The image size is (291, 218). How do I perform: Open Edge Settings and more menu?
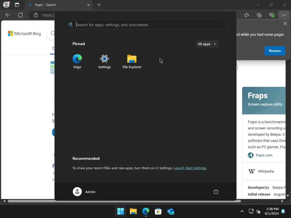point(284,15)
